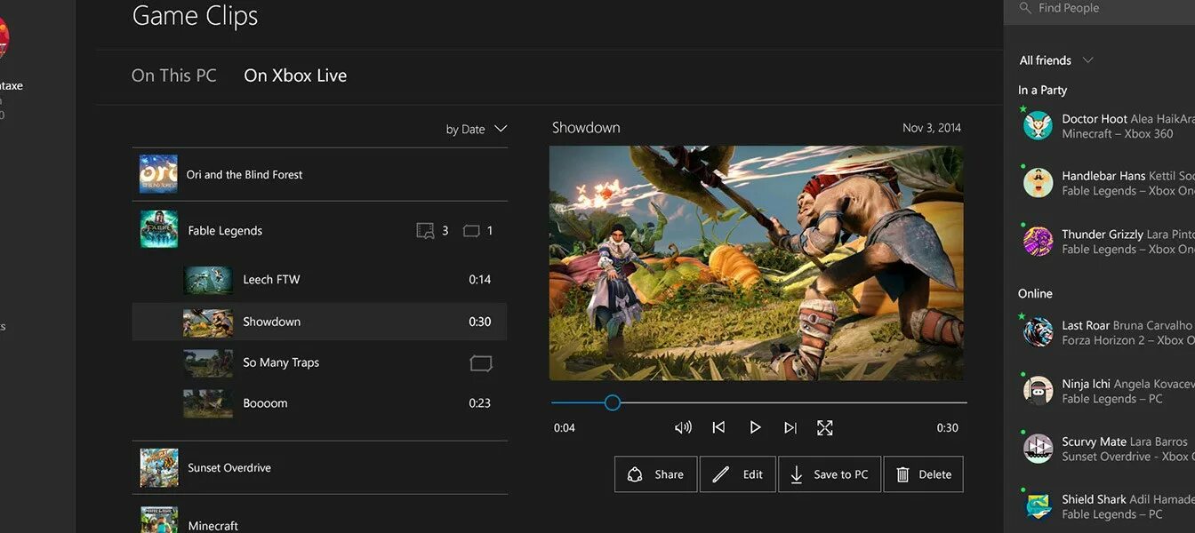Image resolution: width=1195 pixels, height=533 pixels.
Task: Click the Boooom clip thumbnail
Action: click(208, 403)
